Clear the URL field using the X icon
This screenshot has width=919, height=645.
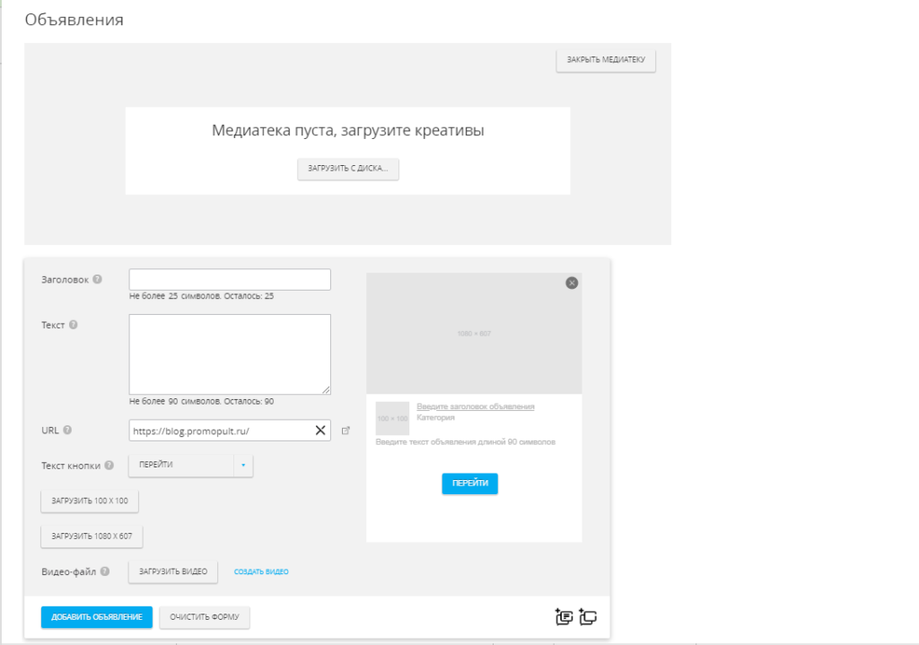pyautogui.click(x=319, y=431)
